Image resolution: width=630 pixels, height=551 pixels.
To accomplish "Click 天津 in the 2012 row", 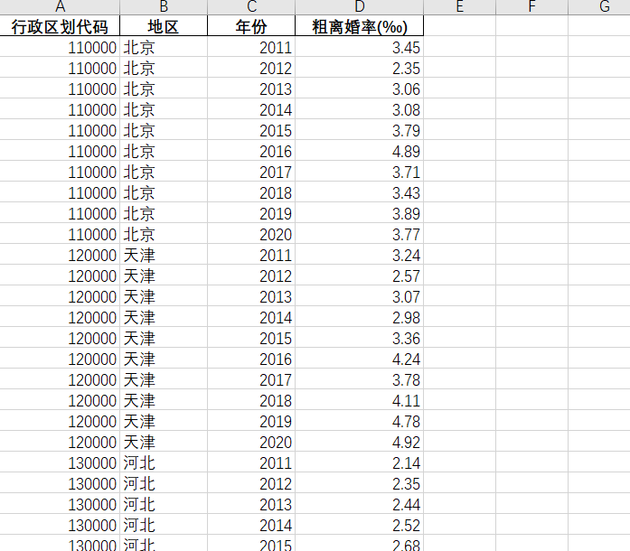I will [x=164, y=276].
